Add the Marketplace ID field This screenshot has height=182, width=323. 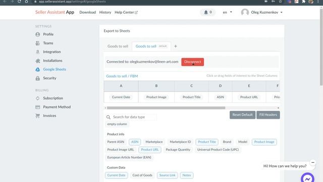click(180, 142)
